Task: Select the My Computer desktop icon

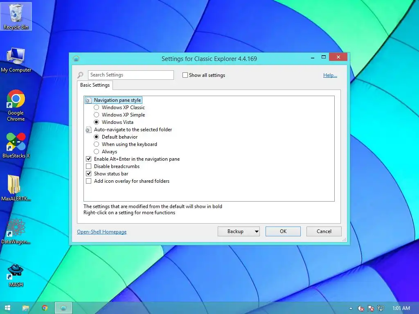Action: (x=16, y=60)
